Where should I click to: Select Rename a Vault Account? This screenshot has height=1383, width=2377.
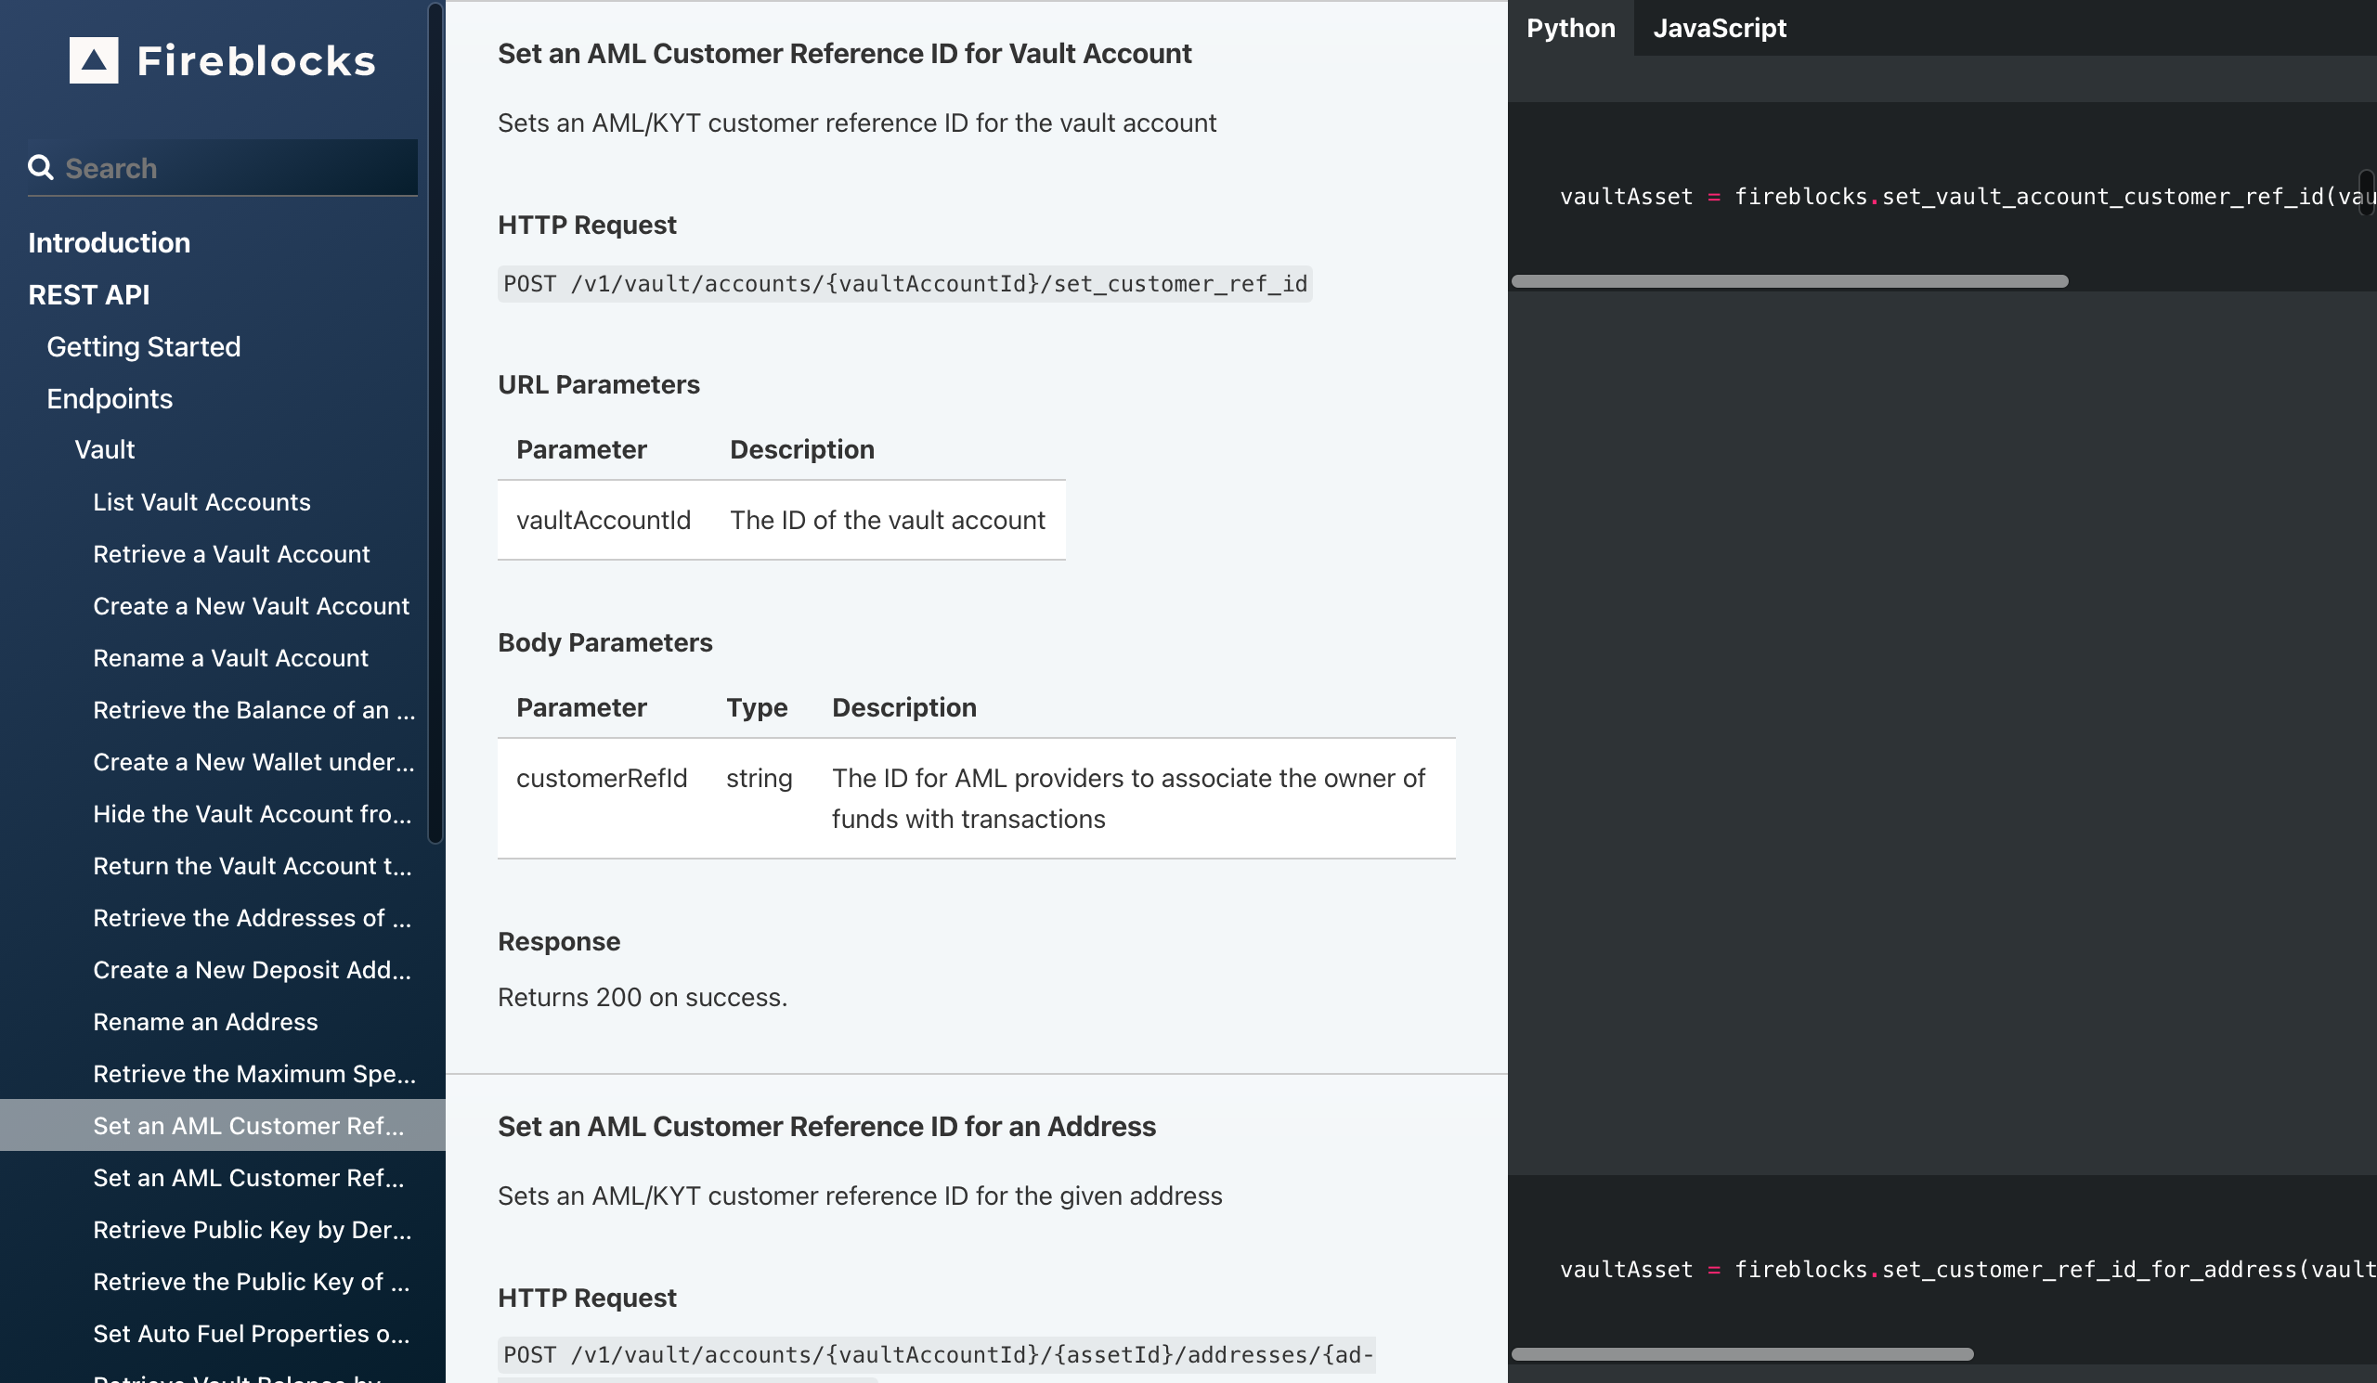pyautogui.click(x=230, y=658)
